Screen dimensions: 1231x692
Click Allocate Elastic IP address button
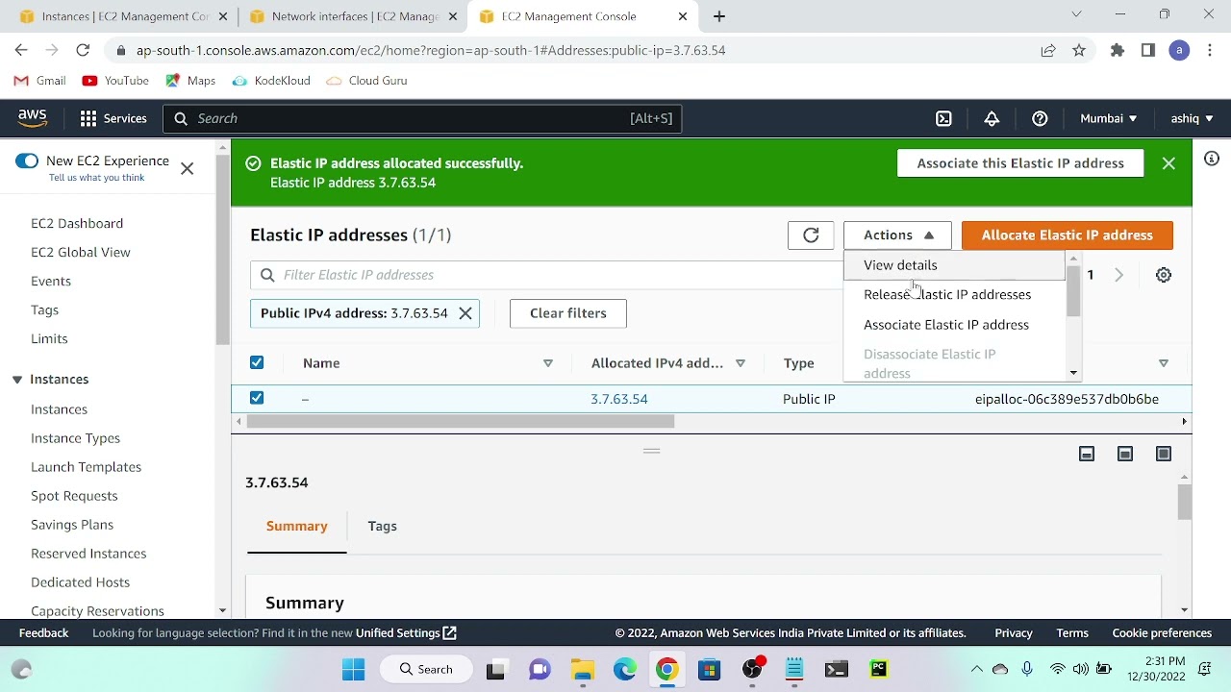[1068, 235]
